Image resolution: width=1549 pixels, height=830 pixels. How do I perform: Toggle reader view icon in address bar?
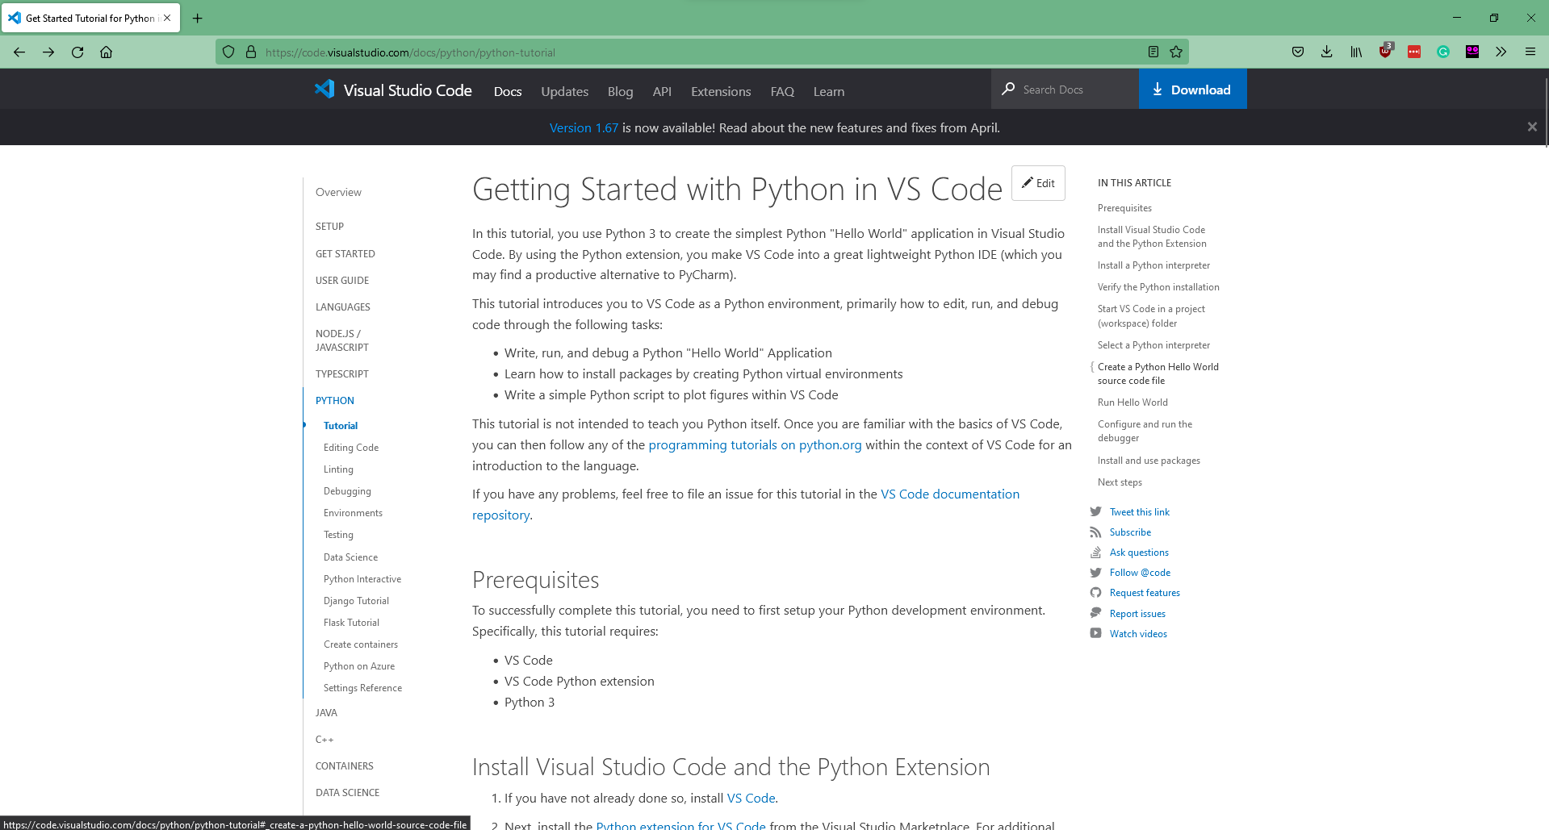point(1153,52)
